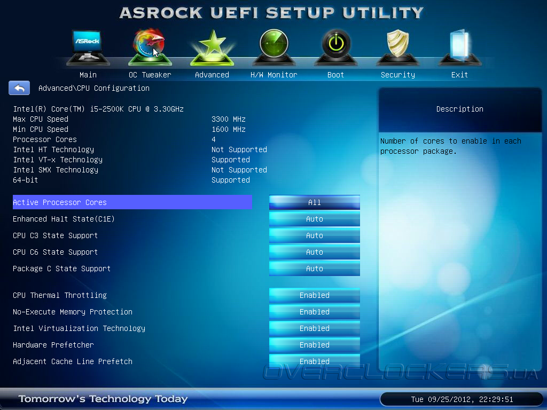
Task: Go back with the arrow icon
Action: coord(19,88)
